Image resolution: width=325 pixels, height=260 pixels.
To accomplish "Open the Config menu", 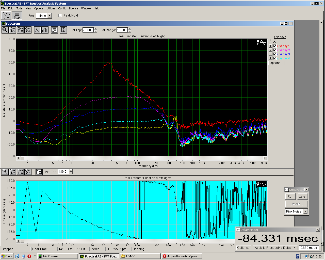I will pos(62,8).
